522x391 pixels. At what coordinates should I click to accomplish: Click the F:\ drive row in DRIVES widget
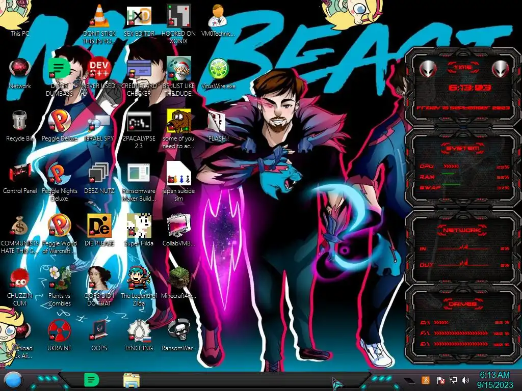[464, 333]
